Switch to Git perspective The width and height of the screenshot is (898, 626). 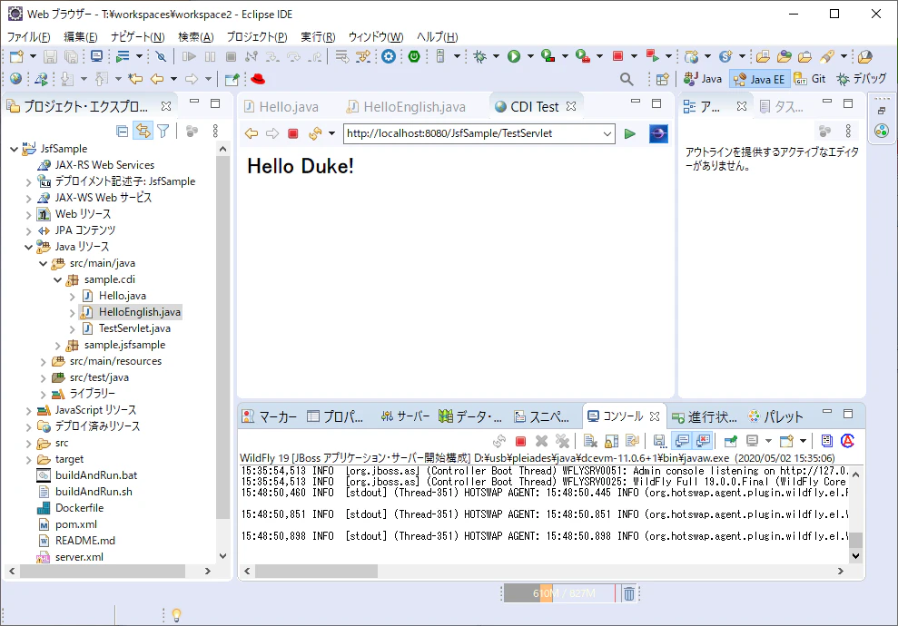coord(810,79)
